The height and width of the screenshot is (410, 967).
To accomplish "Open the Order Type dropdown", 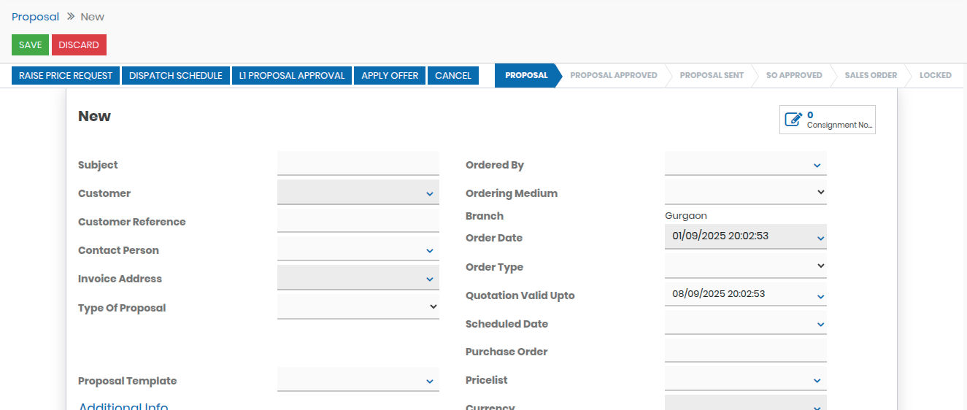I will point(820,266).
